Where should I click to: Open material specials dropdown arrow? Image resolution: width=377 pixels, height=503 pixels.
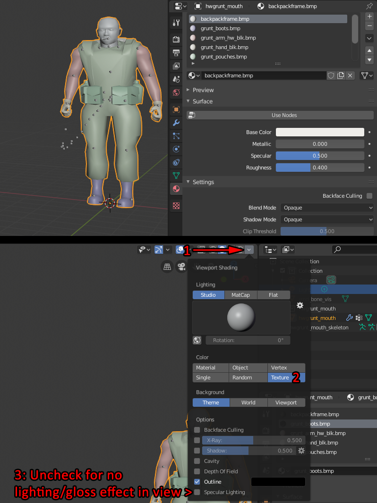pos(369,38)
